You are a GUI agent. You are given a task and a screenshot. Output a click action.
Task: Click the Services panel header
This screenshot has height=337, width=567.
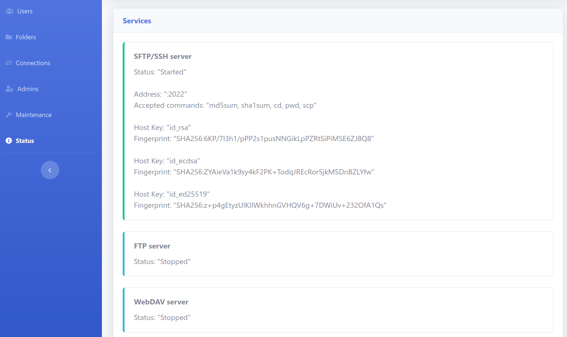point(137,21)
